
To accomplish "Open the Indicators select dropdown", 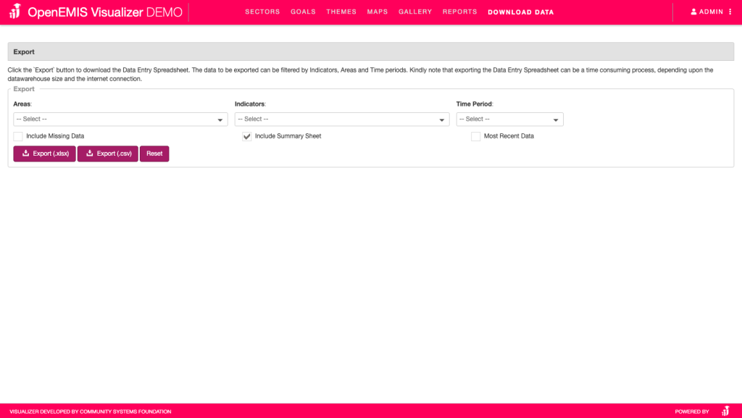I will pyautogui.click(x=341, y=120).
